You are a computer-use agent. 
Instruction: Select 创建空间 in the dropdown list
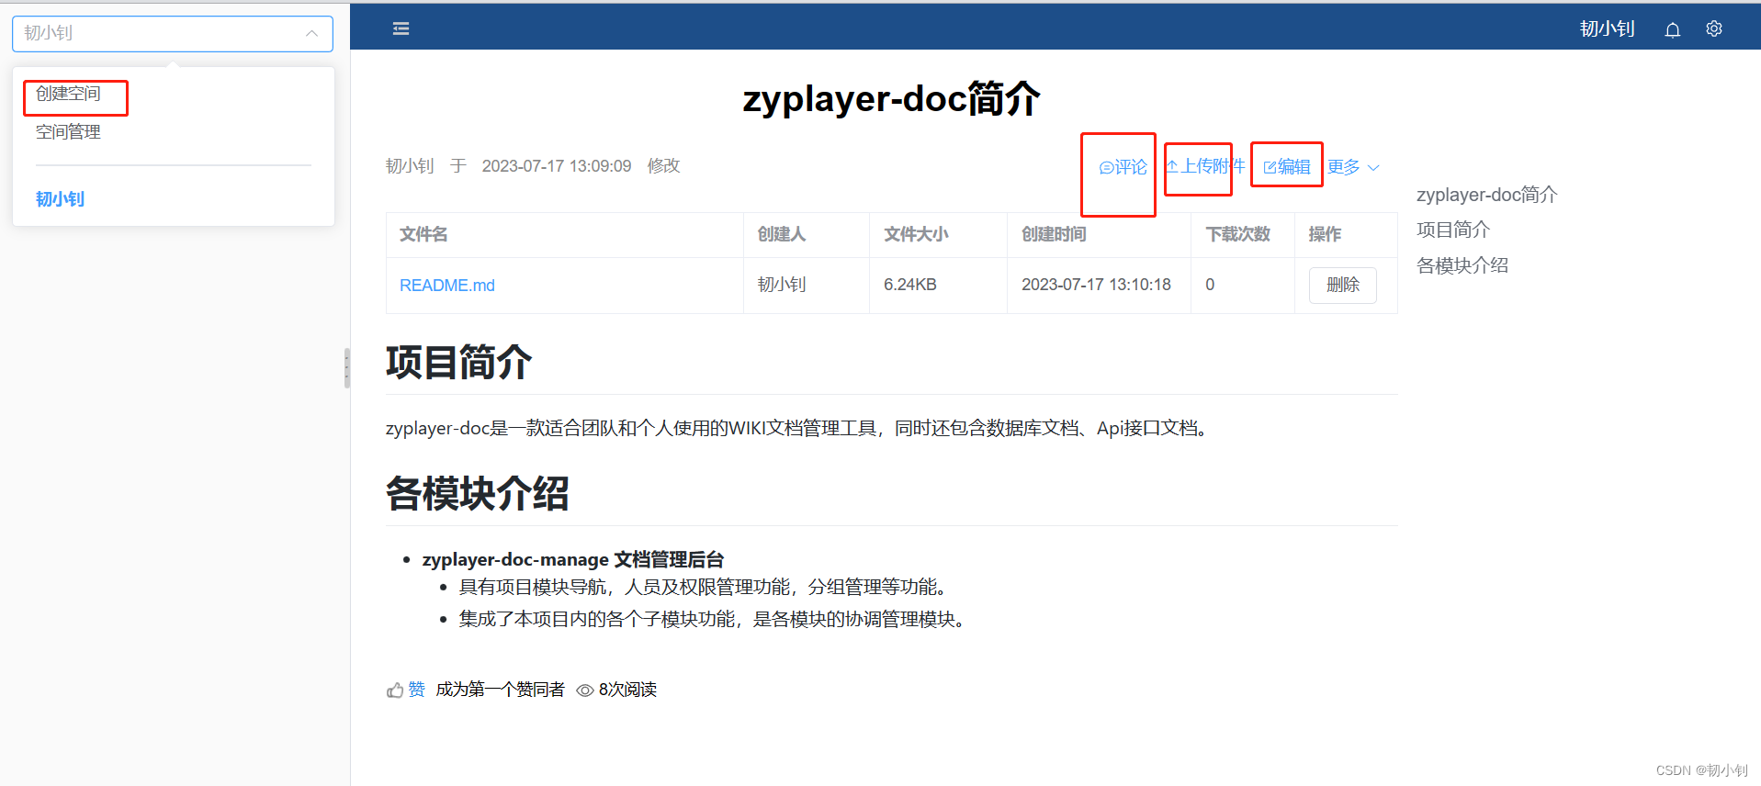[68, 94]
